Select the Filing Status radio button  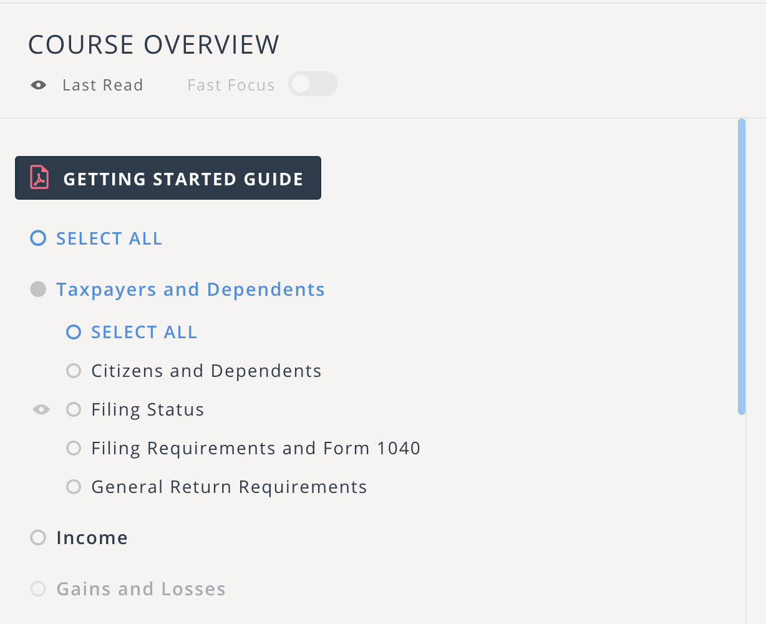74,409
